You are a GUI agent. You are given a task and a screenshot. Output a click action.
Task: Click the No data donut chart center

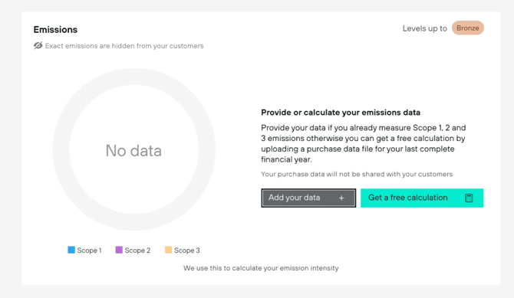[x=133, y=151]
